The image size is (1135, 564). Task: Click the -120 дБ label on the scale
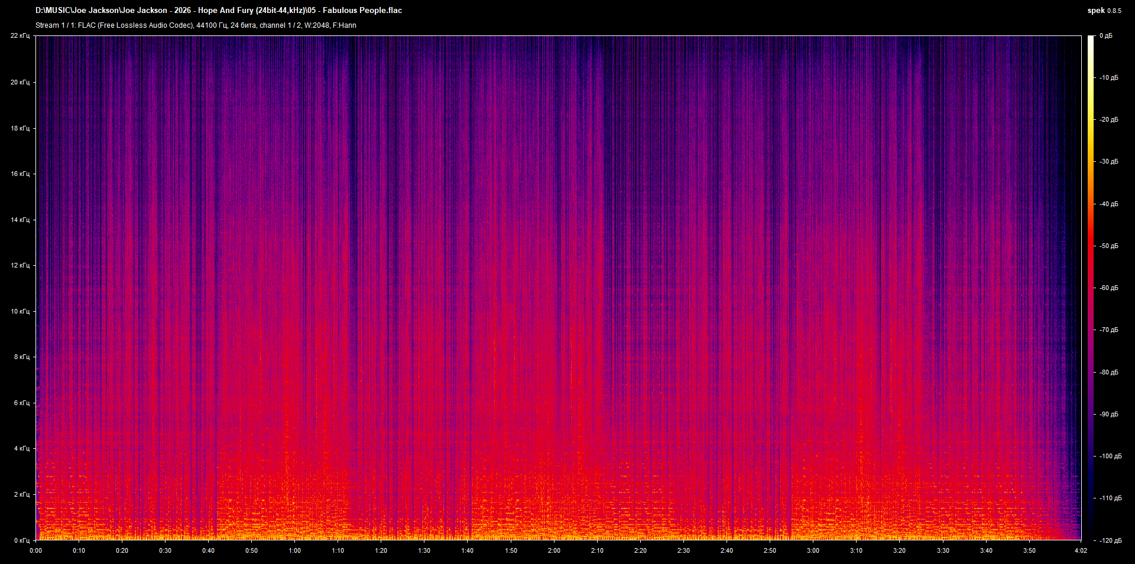click(x=1110, y=540)
